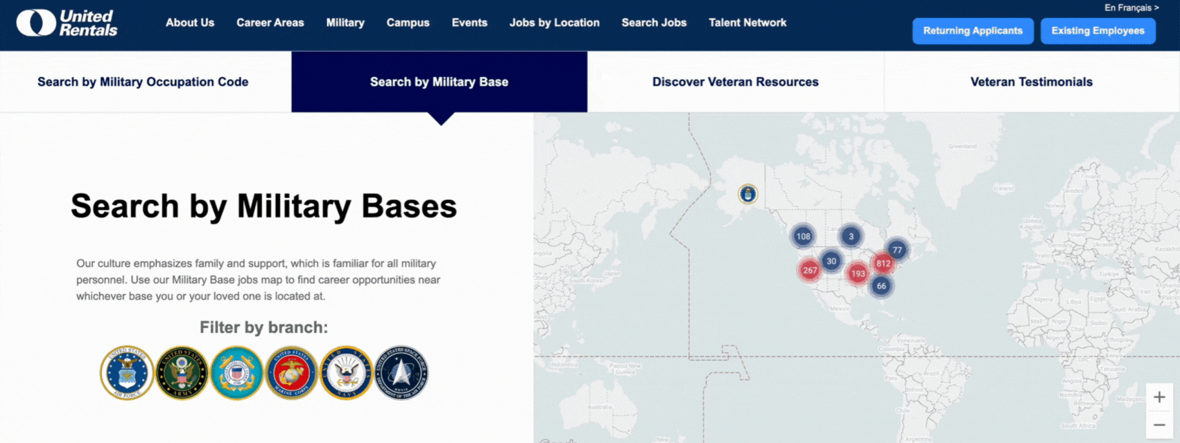
Task: Open the Campus menu item
Action: pyautogui.click(x=408, y=23)
